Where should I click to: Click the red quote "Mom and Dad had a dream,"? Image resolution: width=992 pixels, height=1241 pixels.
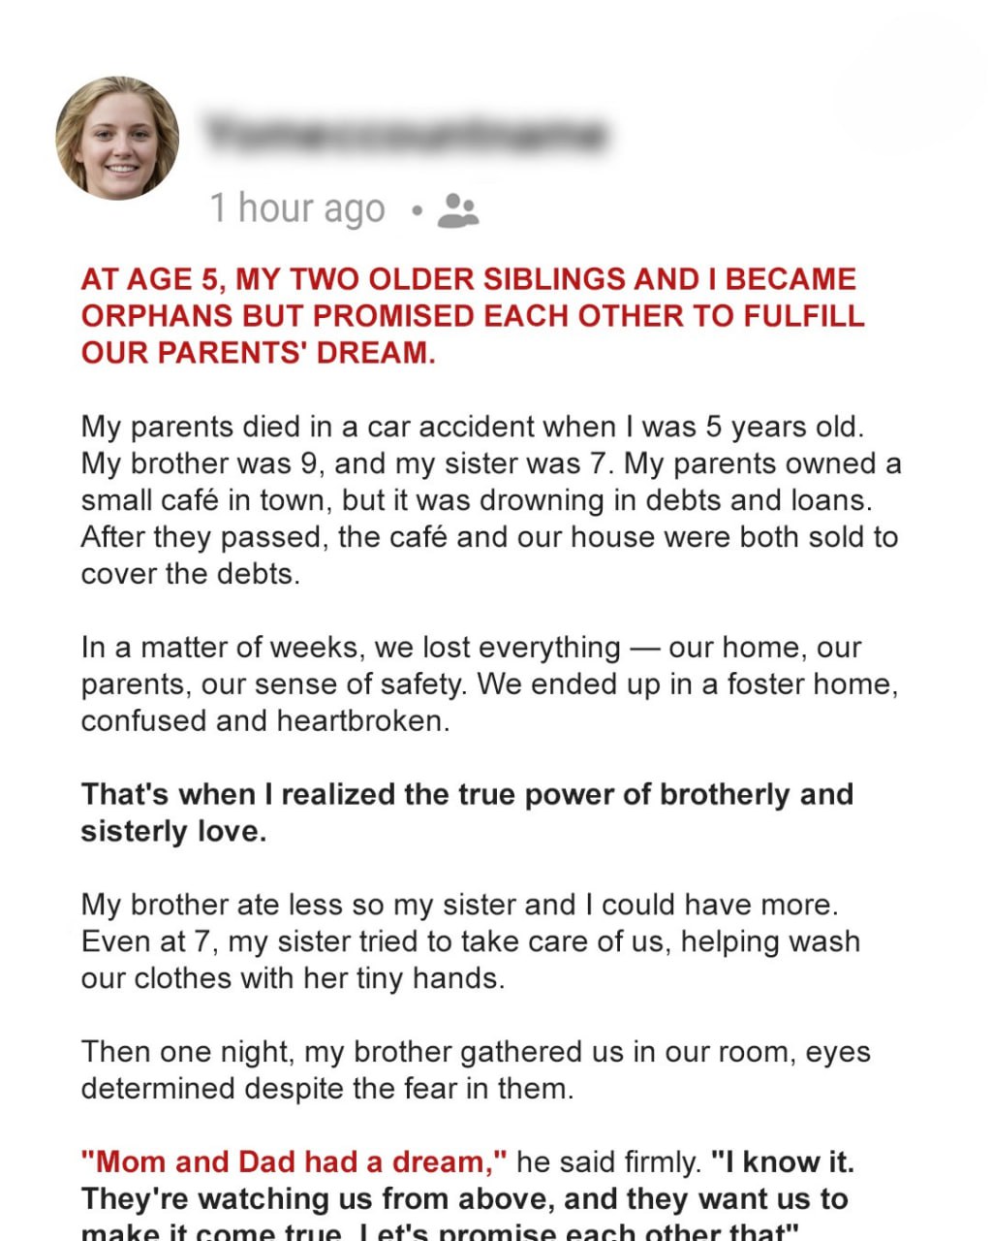click(x=294, y=1162)
